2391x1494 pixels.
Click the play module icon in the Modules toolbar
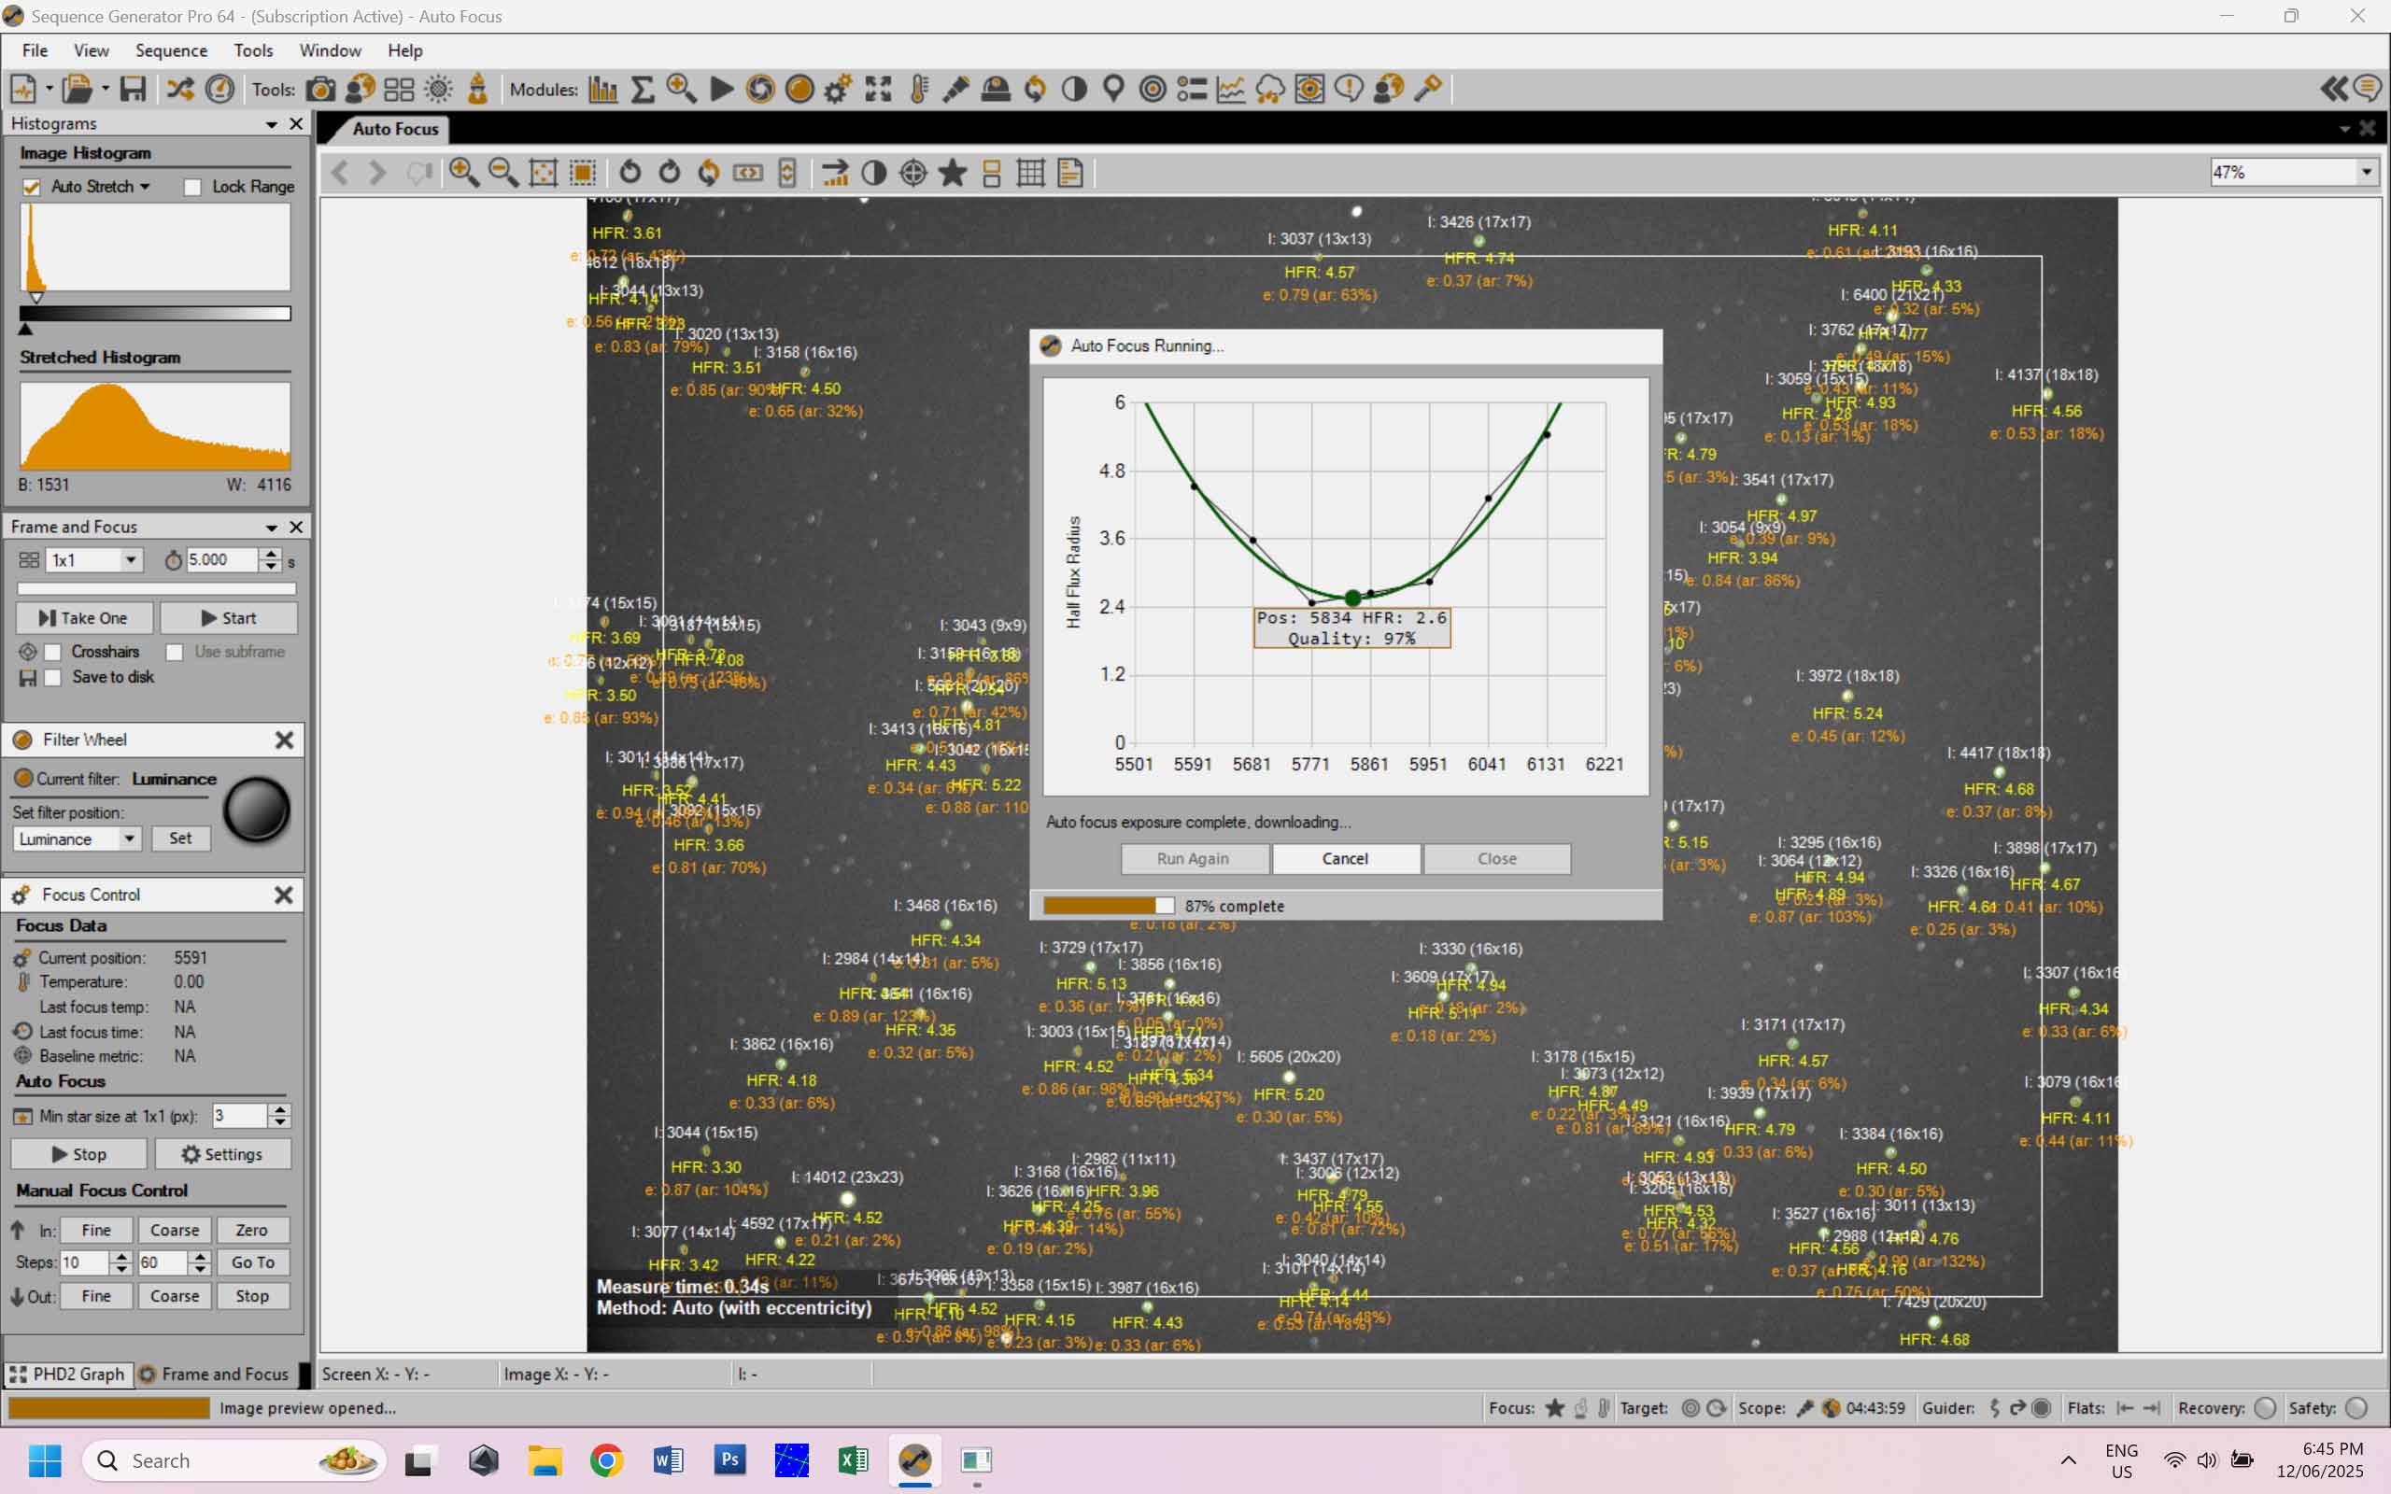point(721,89)
